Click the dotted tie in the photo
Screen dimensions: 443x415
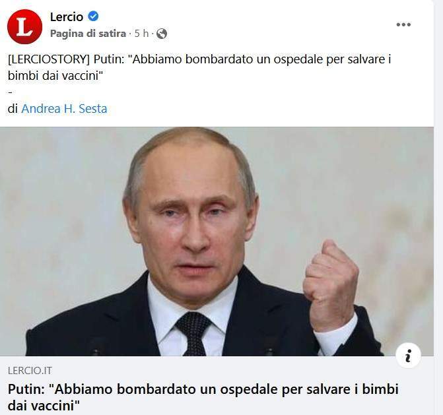tap(193, 333)
